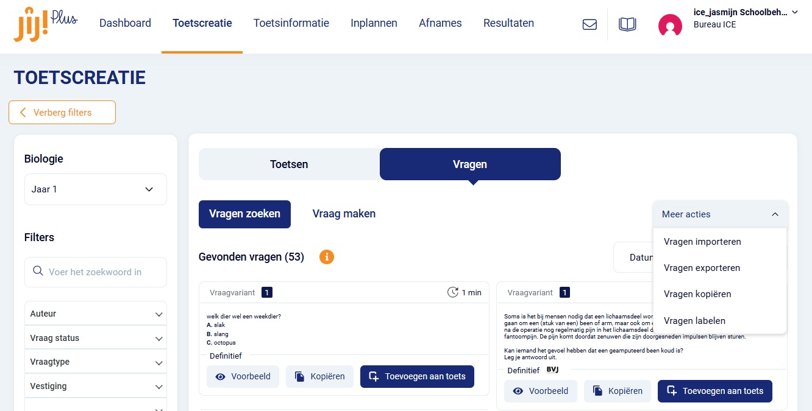Click the user profile avatar

click(670, 25)
